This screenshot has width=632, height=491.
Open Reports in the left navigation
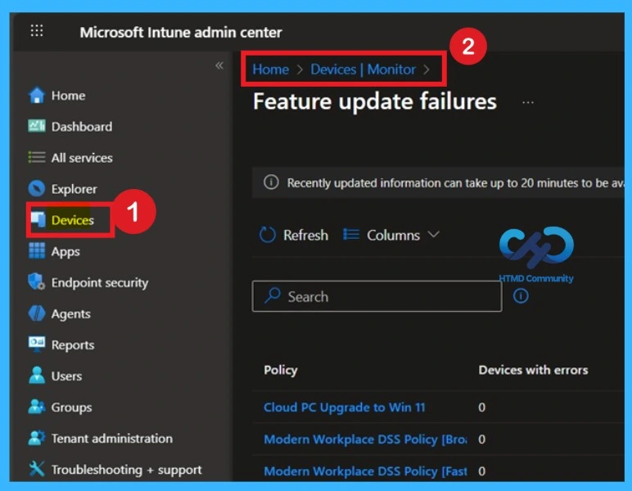click(x=73, y=345)
